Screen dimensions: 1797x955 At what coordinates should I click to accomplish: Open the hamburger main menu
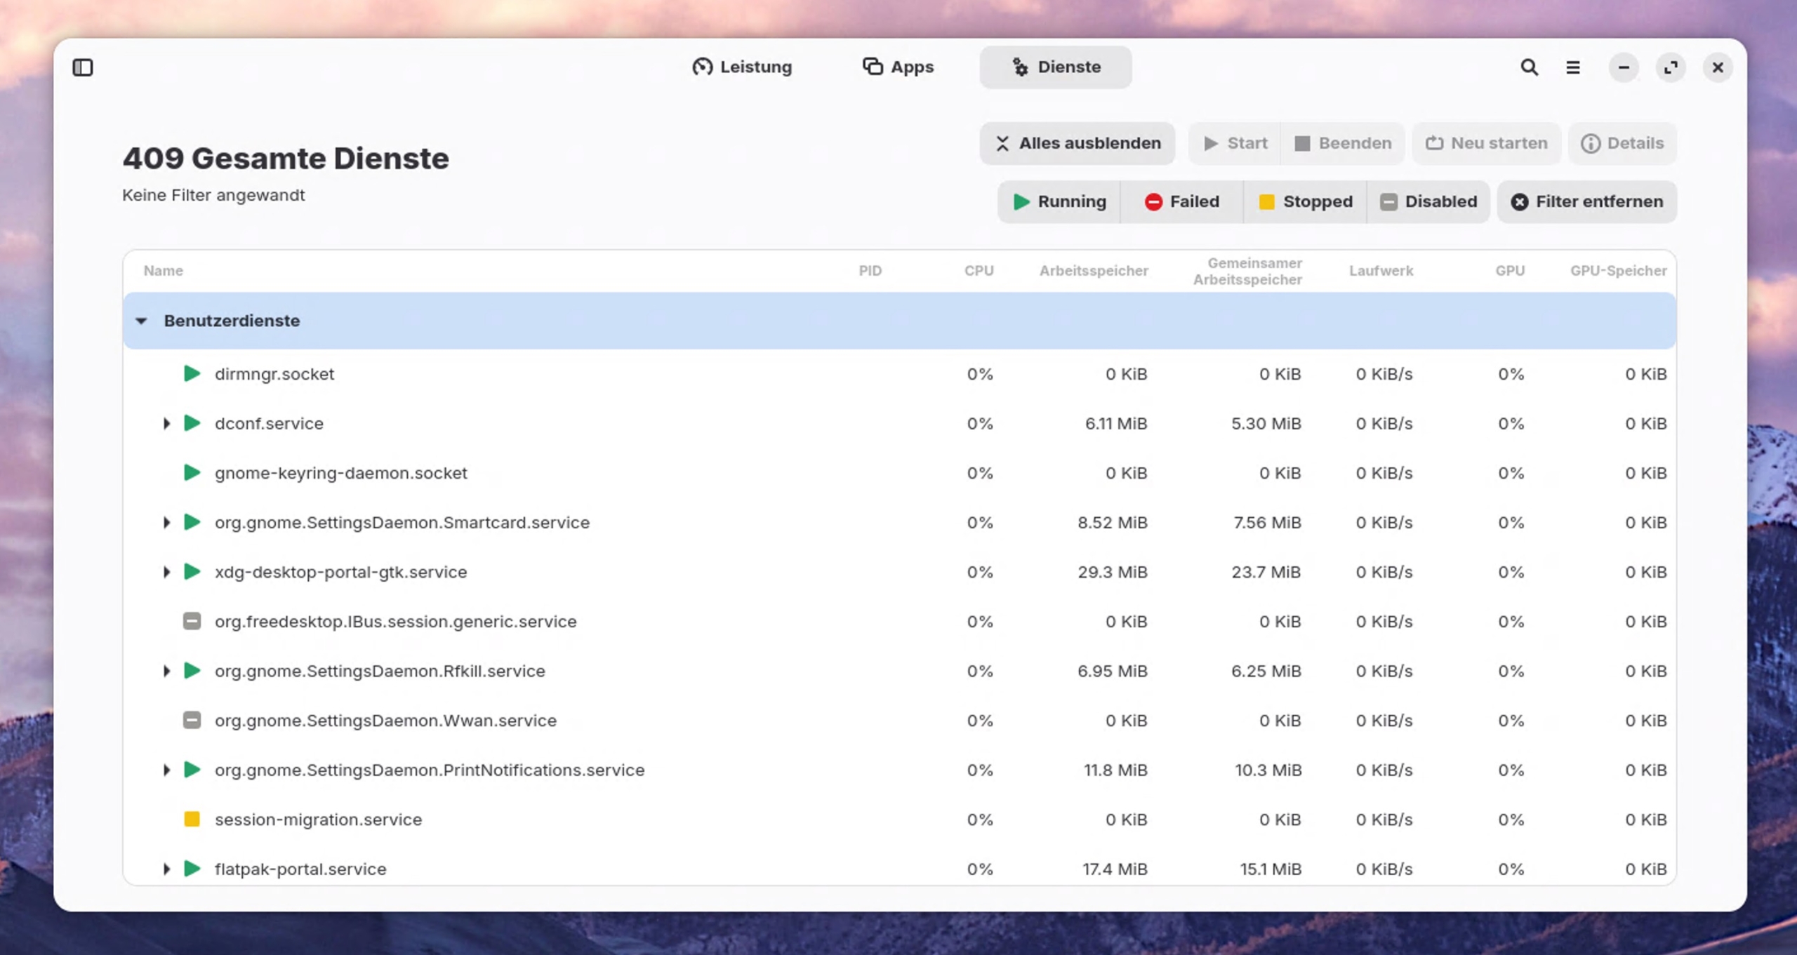point(1572,67)
